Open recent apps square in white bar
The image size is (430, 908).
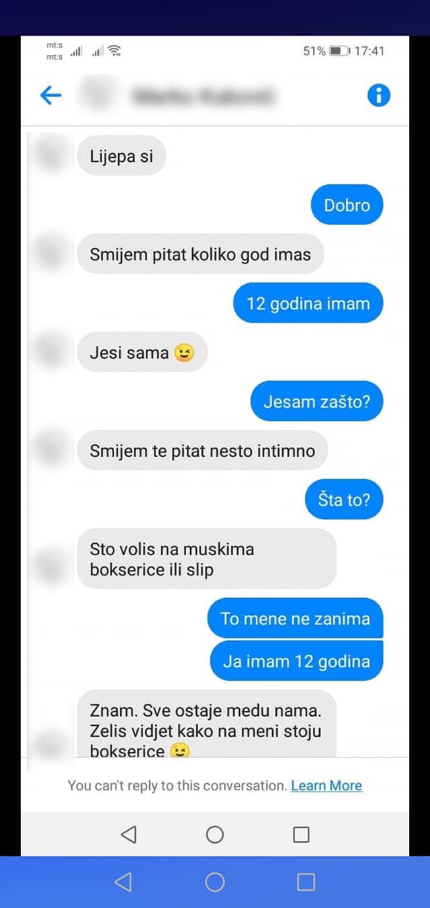(302, 835)
